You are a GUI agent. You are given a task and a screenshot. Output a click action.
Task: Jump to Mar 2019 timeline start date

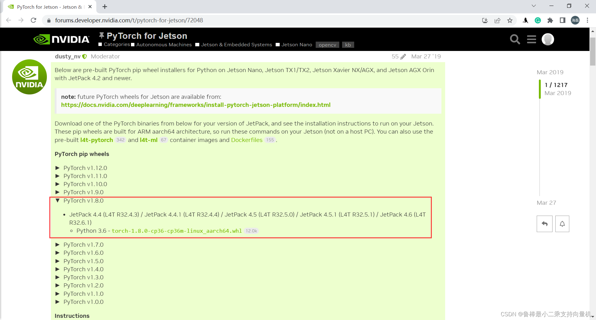(x=550, y=72)
